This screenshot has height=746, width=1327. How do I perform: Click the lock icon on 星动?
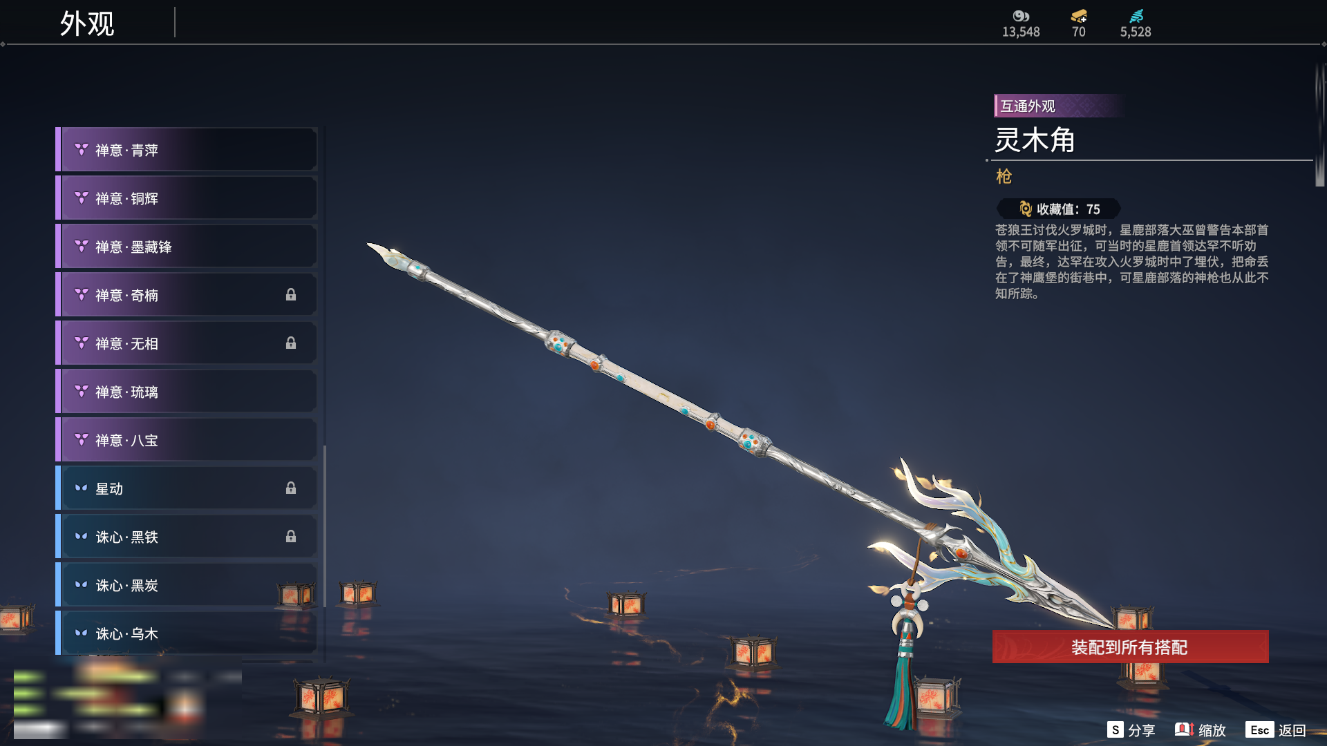(x=291, y=488)
